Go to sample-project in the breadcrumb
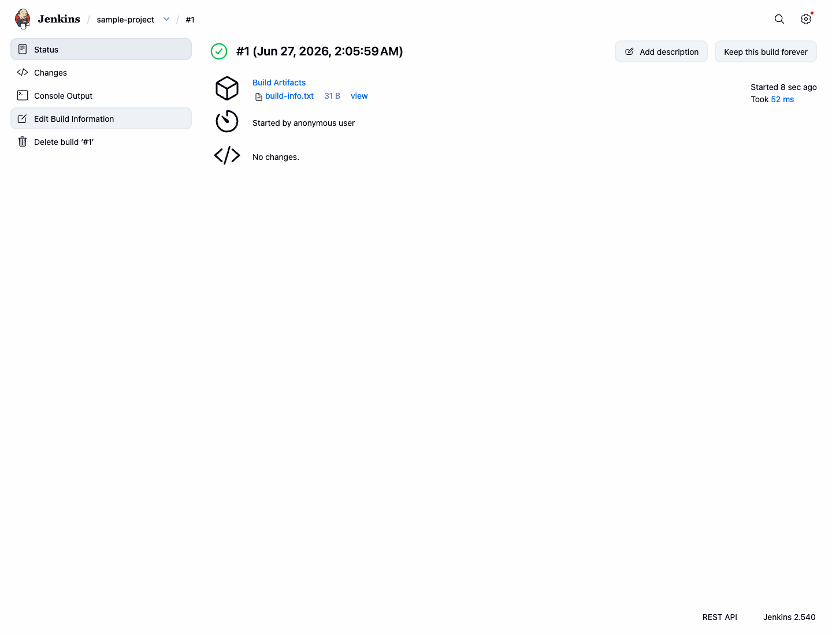The image size is (832, 635). coord(125,20)
